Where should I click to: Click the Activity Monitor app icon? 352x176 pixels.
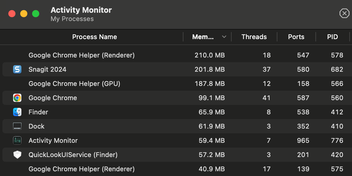[x=17, y=140]
